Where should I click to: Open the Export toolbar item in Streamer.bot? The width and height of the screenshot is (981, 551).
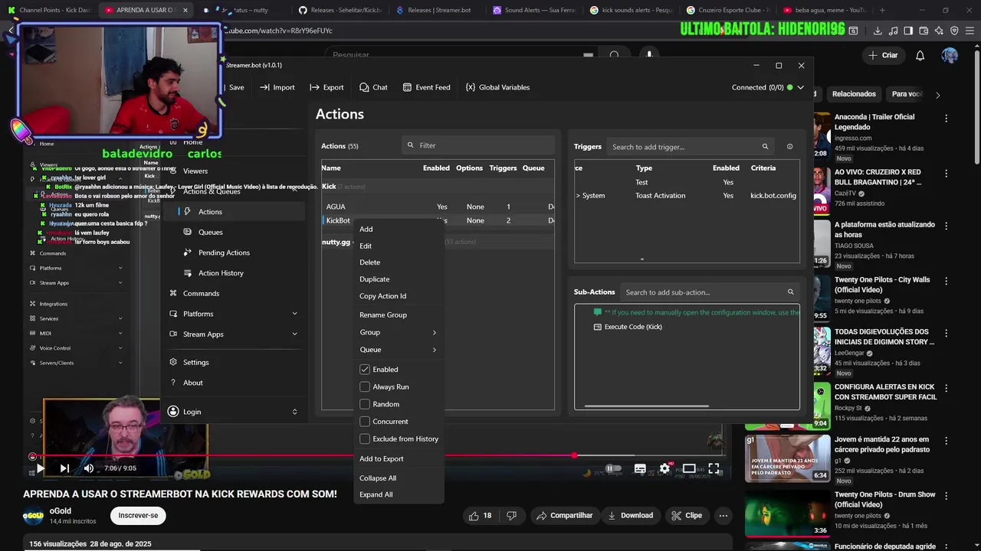326,87
